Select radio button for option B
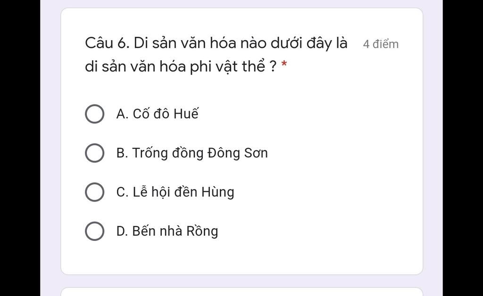The width and height of the screenshot is (483, 296). pyautogui.click(x=94, y=152)
